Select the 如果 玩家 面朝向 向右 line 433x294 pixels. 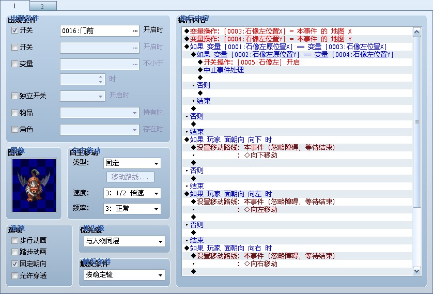click(x=297, y=248)
